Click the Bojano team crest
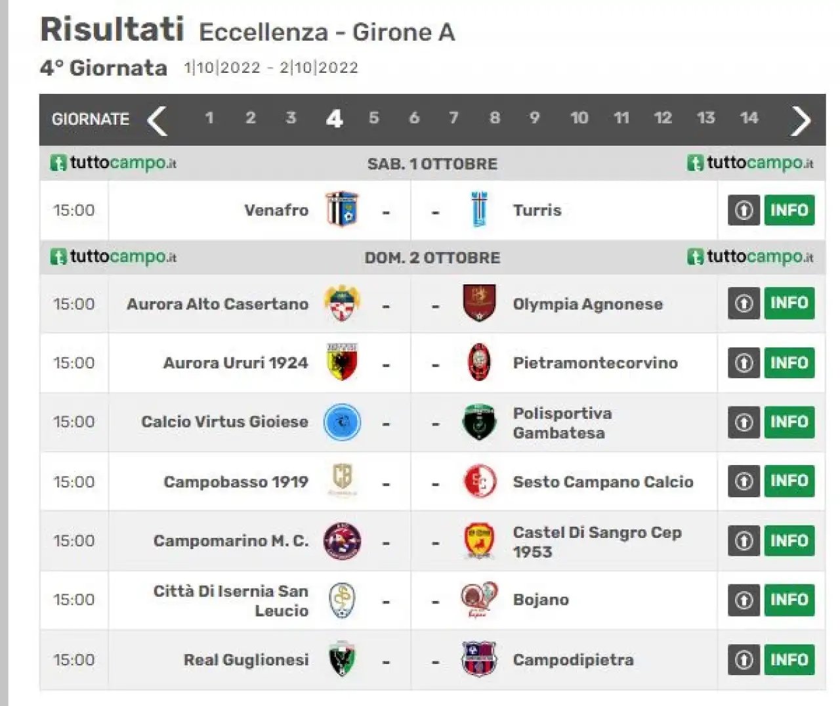This screenshot has width=840, height=706. (479, 600)
